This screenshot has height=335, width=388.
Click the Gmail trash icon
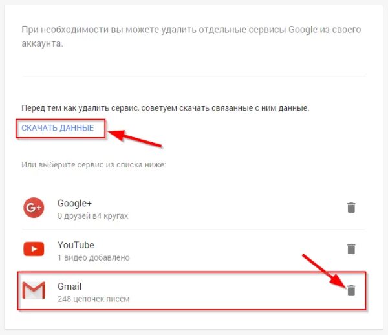pyautogui.click(x=351, y=290)
